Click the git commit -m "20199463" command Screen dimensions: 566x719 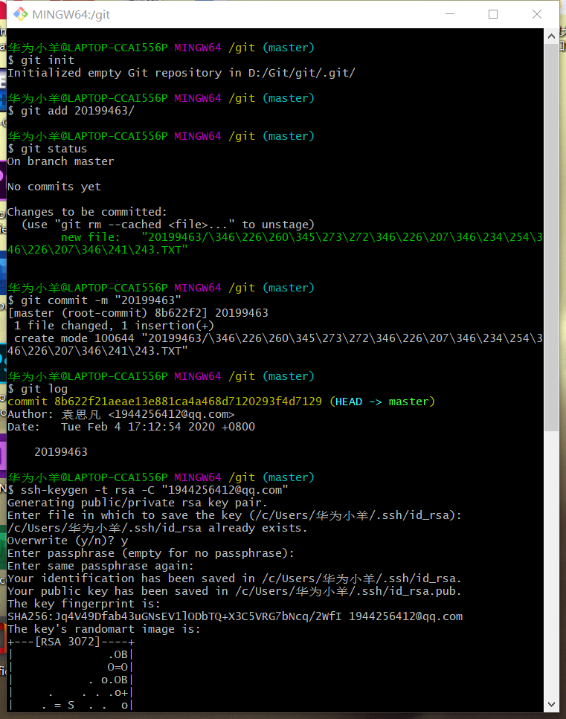pos(94,300)
